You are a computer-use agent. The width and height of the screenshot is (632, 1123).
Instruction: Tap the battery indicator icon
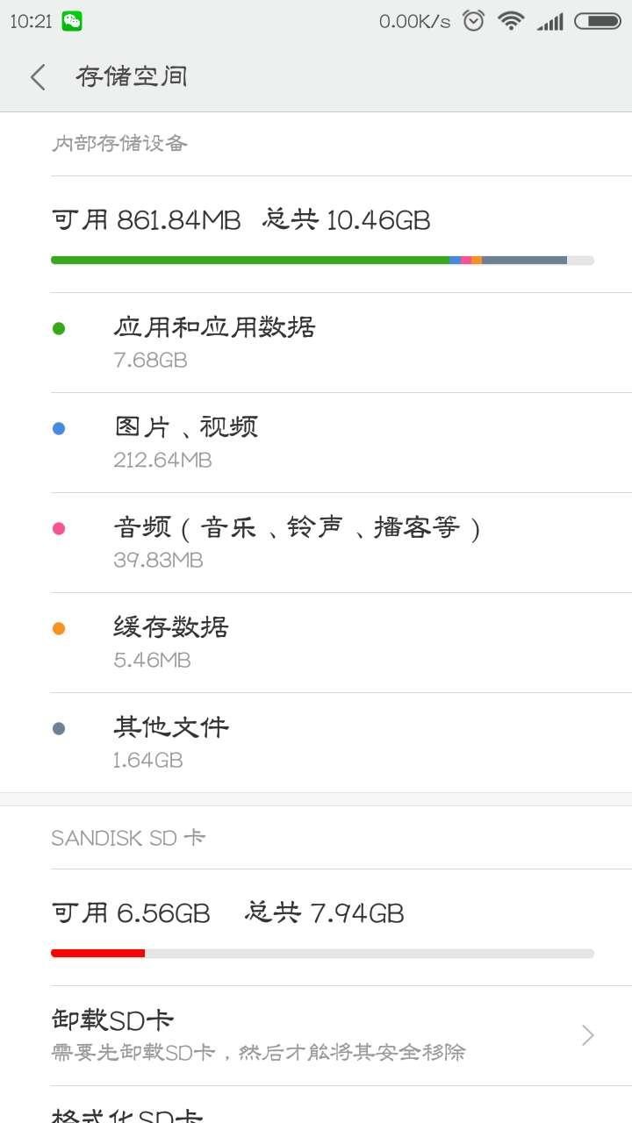point(598,21)
